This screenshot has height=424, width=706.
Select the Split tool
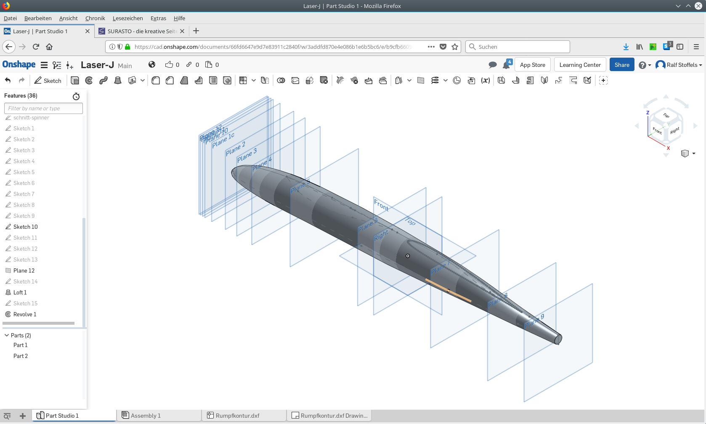click(x=295, y=80)
